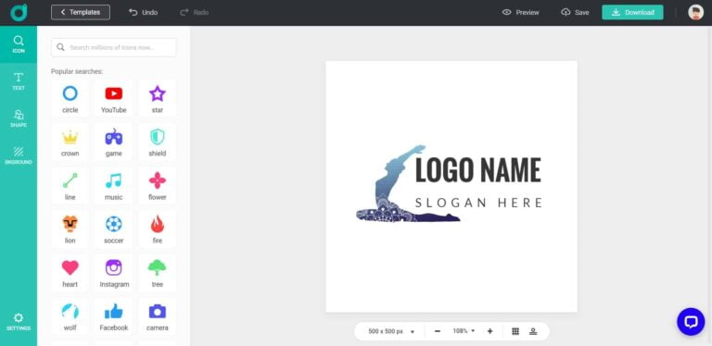
Task: Select the music note icon
Action: pyautogui.click(x=113, y=186)
